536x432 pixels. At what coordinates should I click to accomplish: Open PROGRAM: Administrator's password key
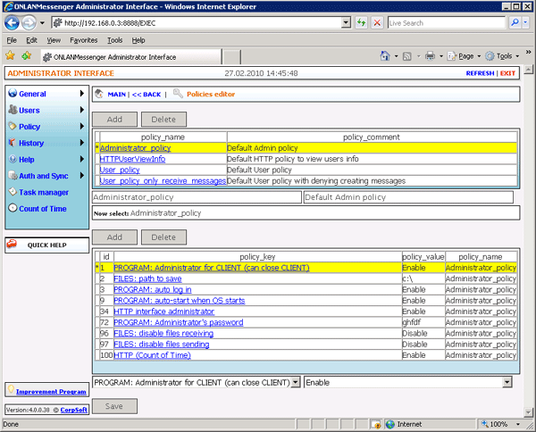(179, 322)
